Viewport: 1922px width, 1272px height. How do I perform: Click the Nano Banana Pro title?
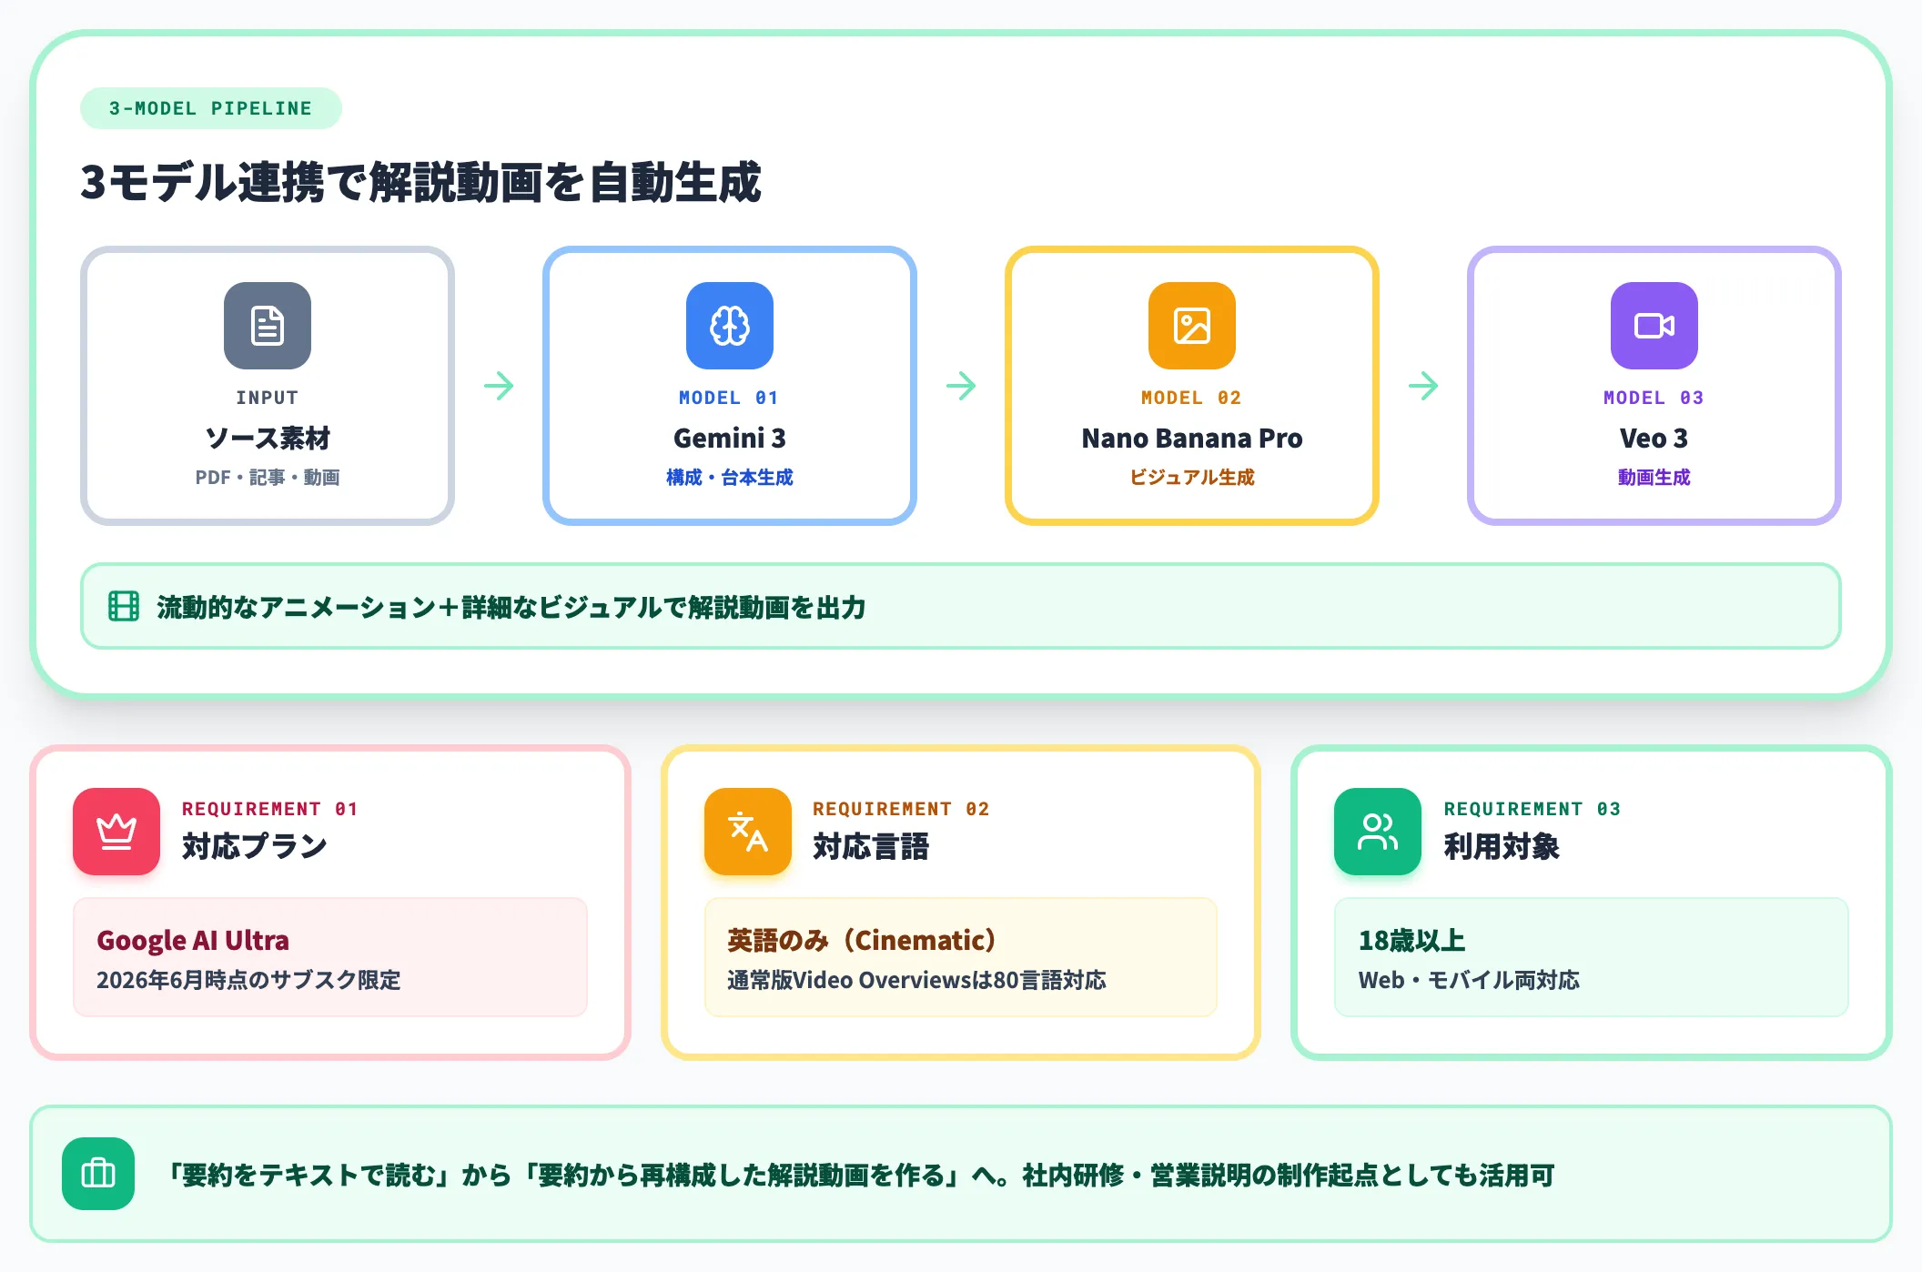point(1192,438)
